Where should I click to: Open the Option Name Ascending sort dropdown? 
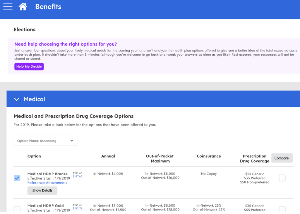pyautogui.click(x=45, y=141)
